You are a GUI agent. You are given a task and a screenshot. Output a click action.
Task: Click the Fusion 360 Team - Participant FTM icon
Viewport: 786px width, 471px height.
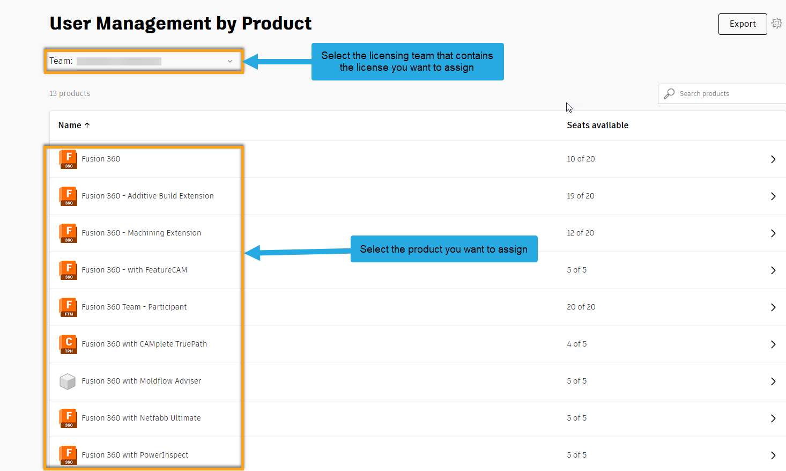click(68, 307)
